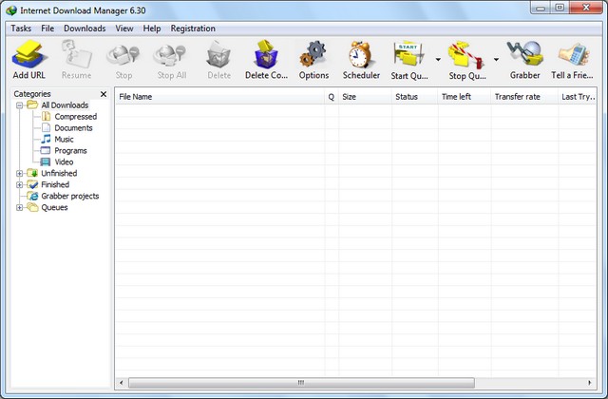Sort by Time left column header
The width and height of the screenshot is (608, 399).
coord(465,97)
